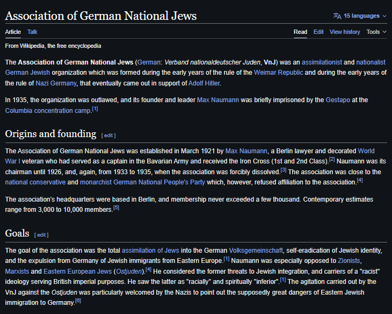Open the 15 languages dropdown
The height and width of the screenshot is (314, 392).
tap(360, 16)
